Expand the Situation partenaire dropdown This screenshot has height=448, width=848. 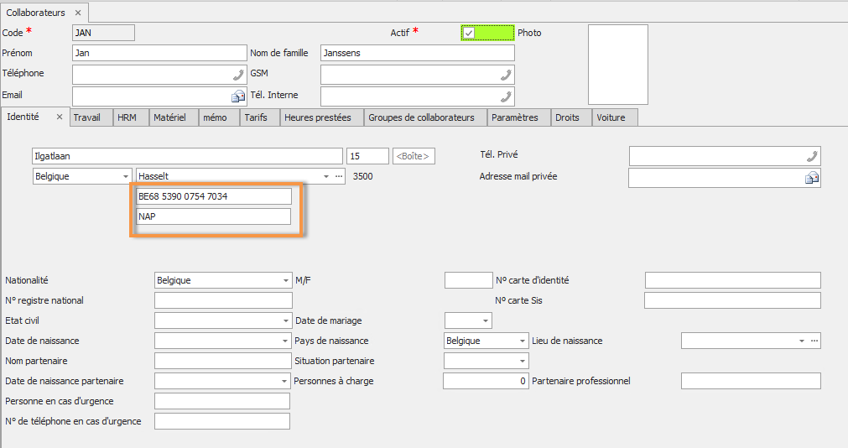coord(523,361)
